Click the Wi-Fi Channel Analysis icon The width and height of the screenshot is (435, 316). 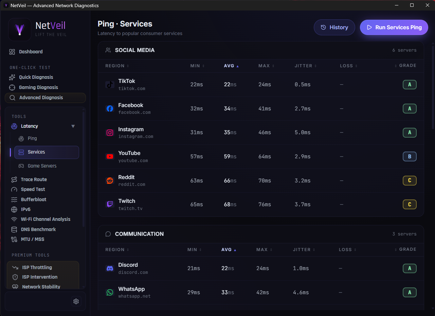(x=14, y=219)
